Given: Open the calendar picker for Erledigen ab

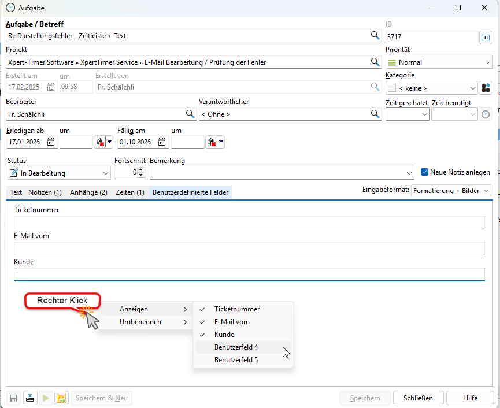Looking at the screenshot, I should coord(51,142).
